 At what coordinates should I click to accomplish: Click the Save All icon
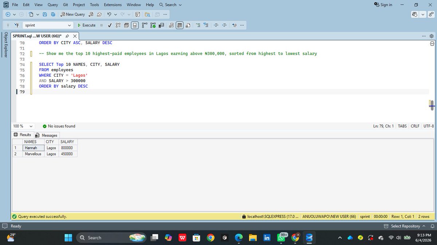pyautogui.click(x=53, y=15)
